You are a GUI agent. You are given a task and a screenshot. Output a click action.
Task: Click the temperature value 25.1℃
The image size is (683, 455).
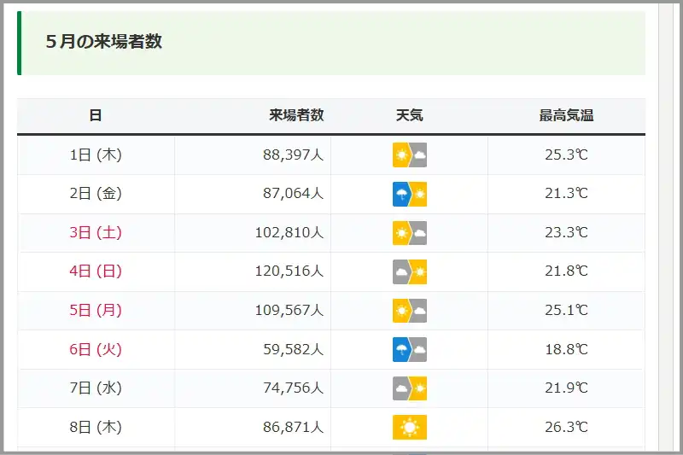(566, 310)
